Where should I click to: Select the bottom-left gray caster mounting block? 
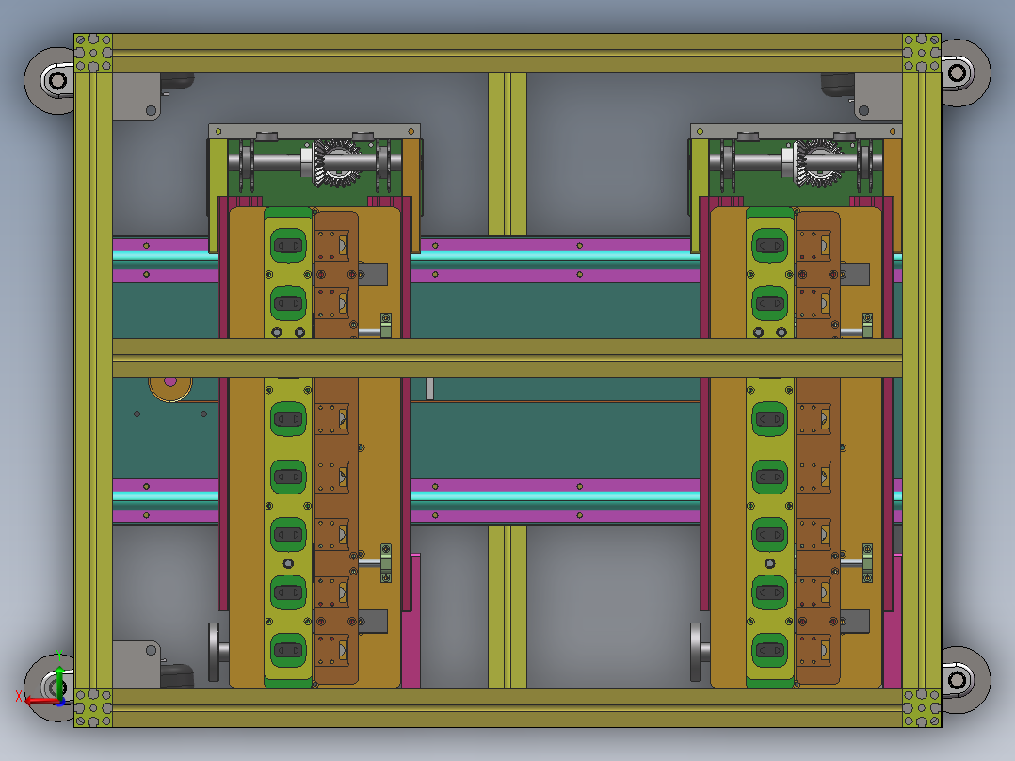tap(137, 665)
